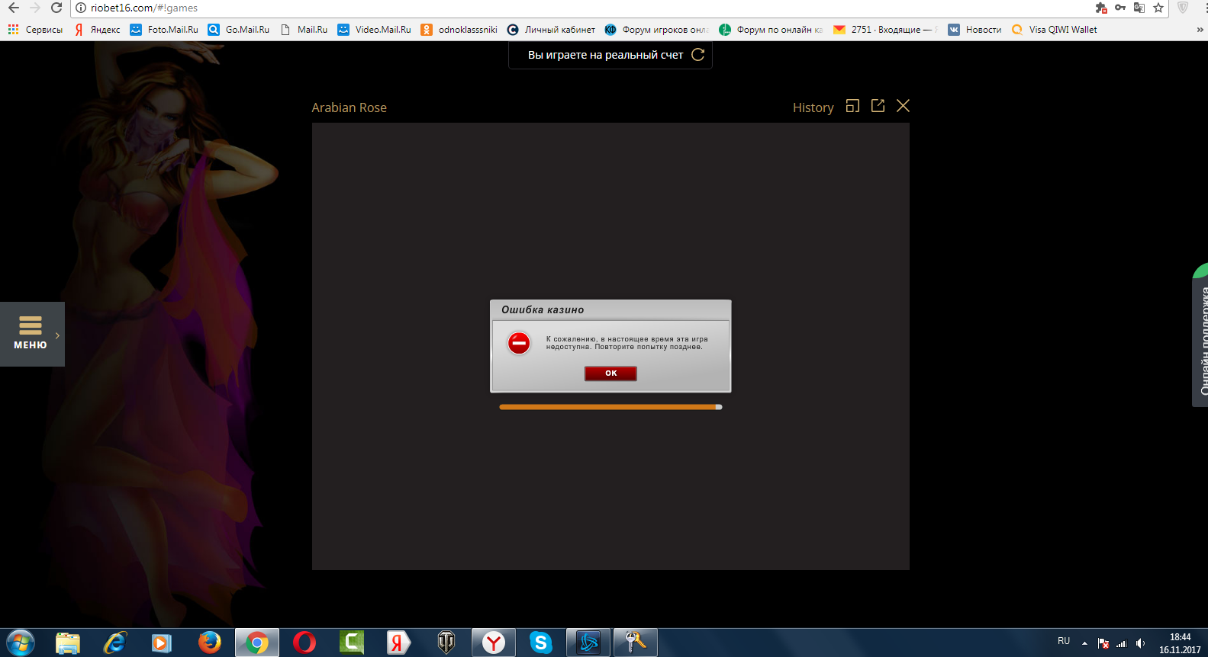1208x657 pixels.
Task: Open the saved passwords key icon
Action: click(x=1119, y=8)
